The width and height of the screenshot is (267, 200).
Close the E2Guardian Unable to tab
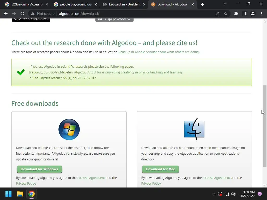click(x=144, y=4)
